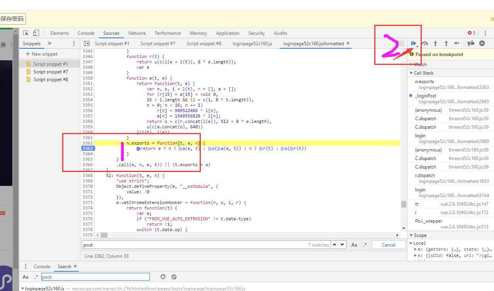Open the Script snippet #1 editor tab
The image size is (494, 291).
click(x=112, y=44)
